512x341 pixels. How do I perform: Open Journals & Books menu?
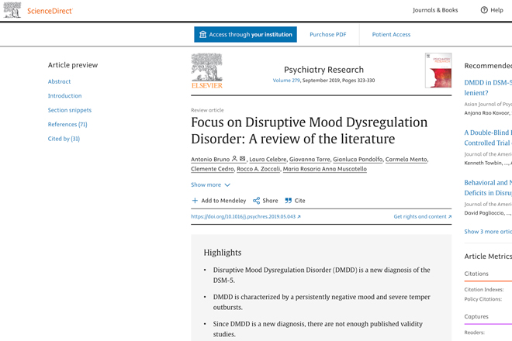[435, 10]
